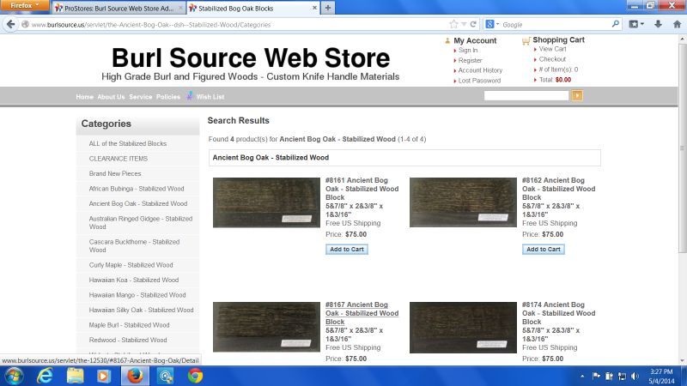The width and height of the screenshot is (687, 386).
Task: Click the Firefox back arrow button
Action: coord(10,25)
